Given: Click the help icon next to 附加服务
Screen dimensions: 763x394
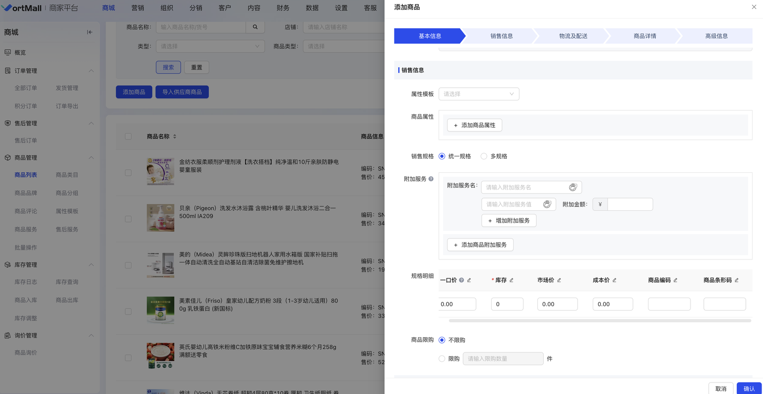Looking at the screenshot, I should (x=431, y=179).
